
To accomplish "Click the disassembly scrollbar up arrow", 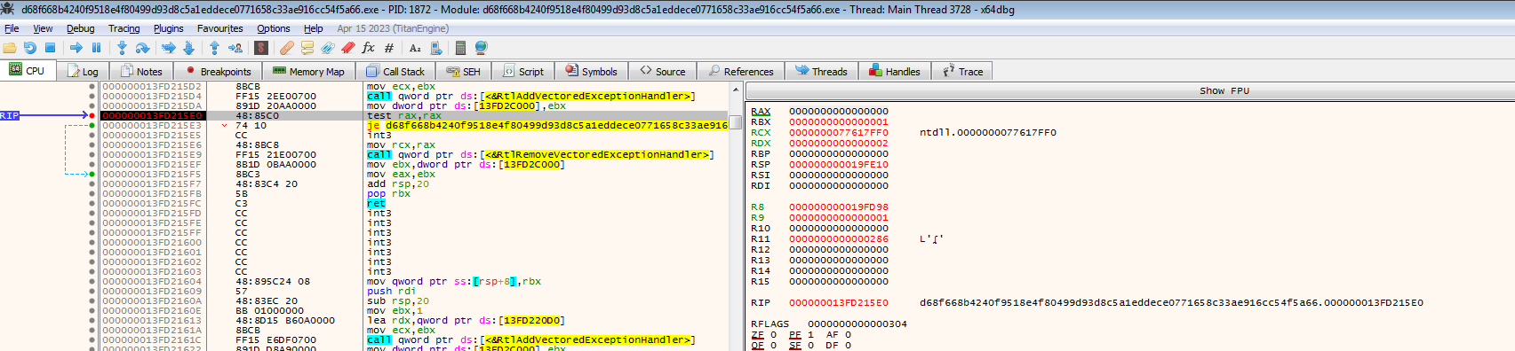I will [x=736, y=90].
